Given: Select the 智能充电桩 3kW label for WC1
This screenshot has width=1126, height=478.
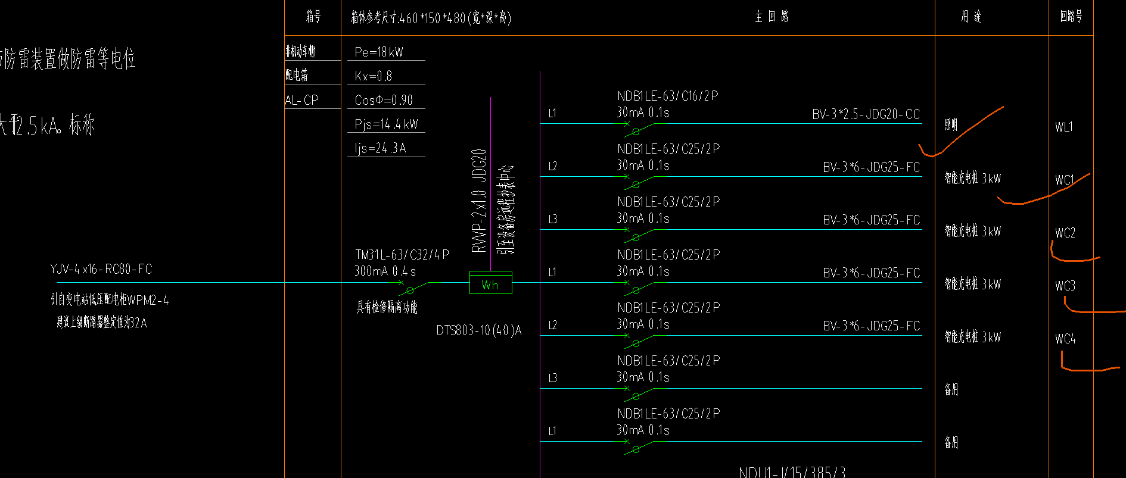Looking at the screenshot, I should 973,178.
